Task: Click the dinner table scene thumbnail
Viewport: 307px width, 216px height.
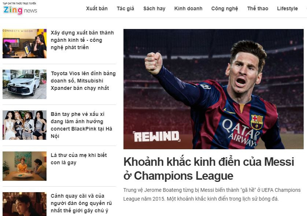Action: coord(25,166)
